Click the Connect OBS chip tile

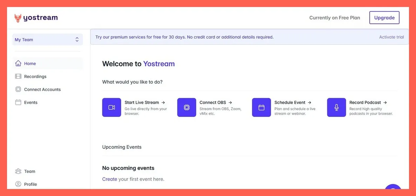pos(187,107)
